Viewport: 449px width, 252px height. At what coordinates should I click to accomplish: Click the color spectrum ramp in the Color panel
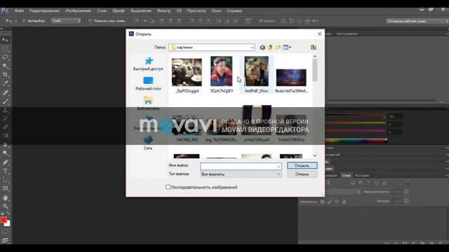click(x=356, y=141)
